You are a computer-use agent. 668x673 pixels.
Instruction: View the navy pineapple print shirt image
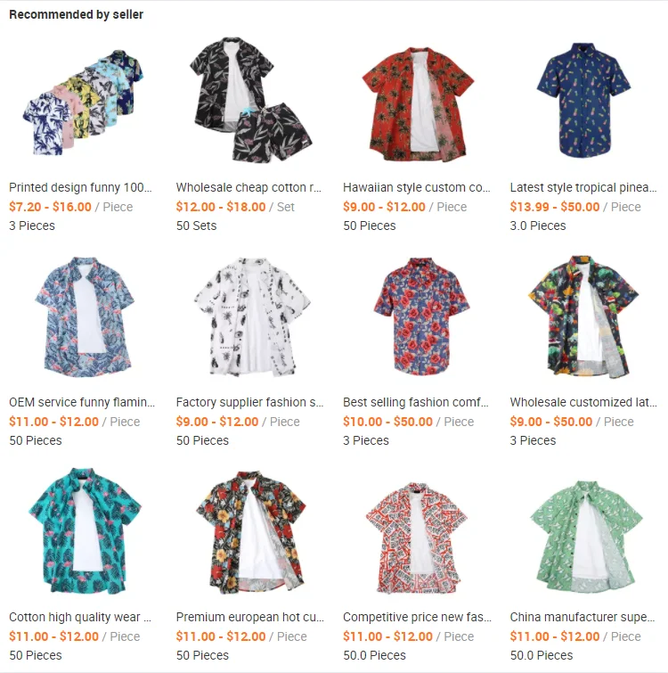[583, 101]
